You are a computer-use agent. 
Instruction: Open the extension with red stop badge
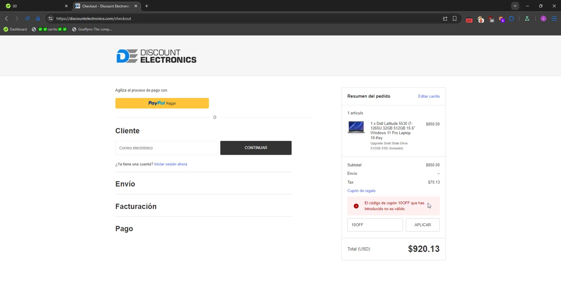pos(481,19)
